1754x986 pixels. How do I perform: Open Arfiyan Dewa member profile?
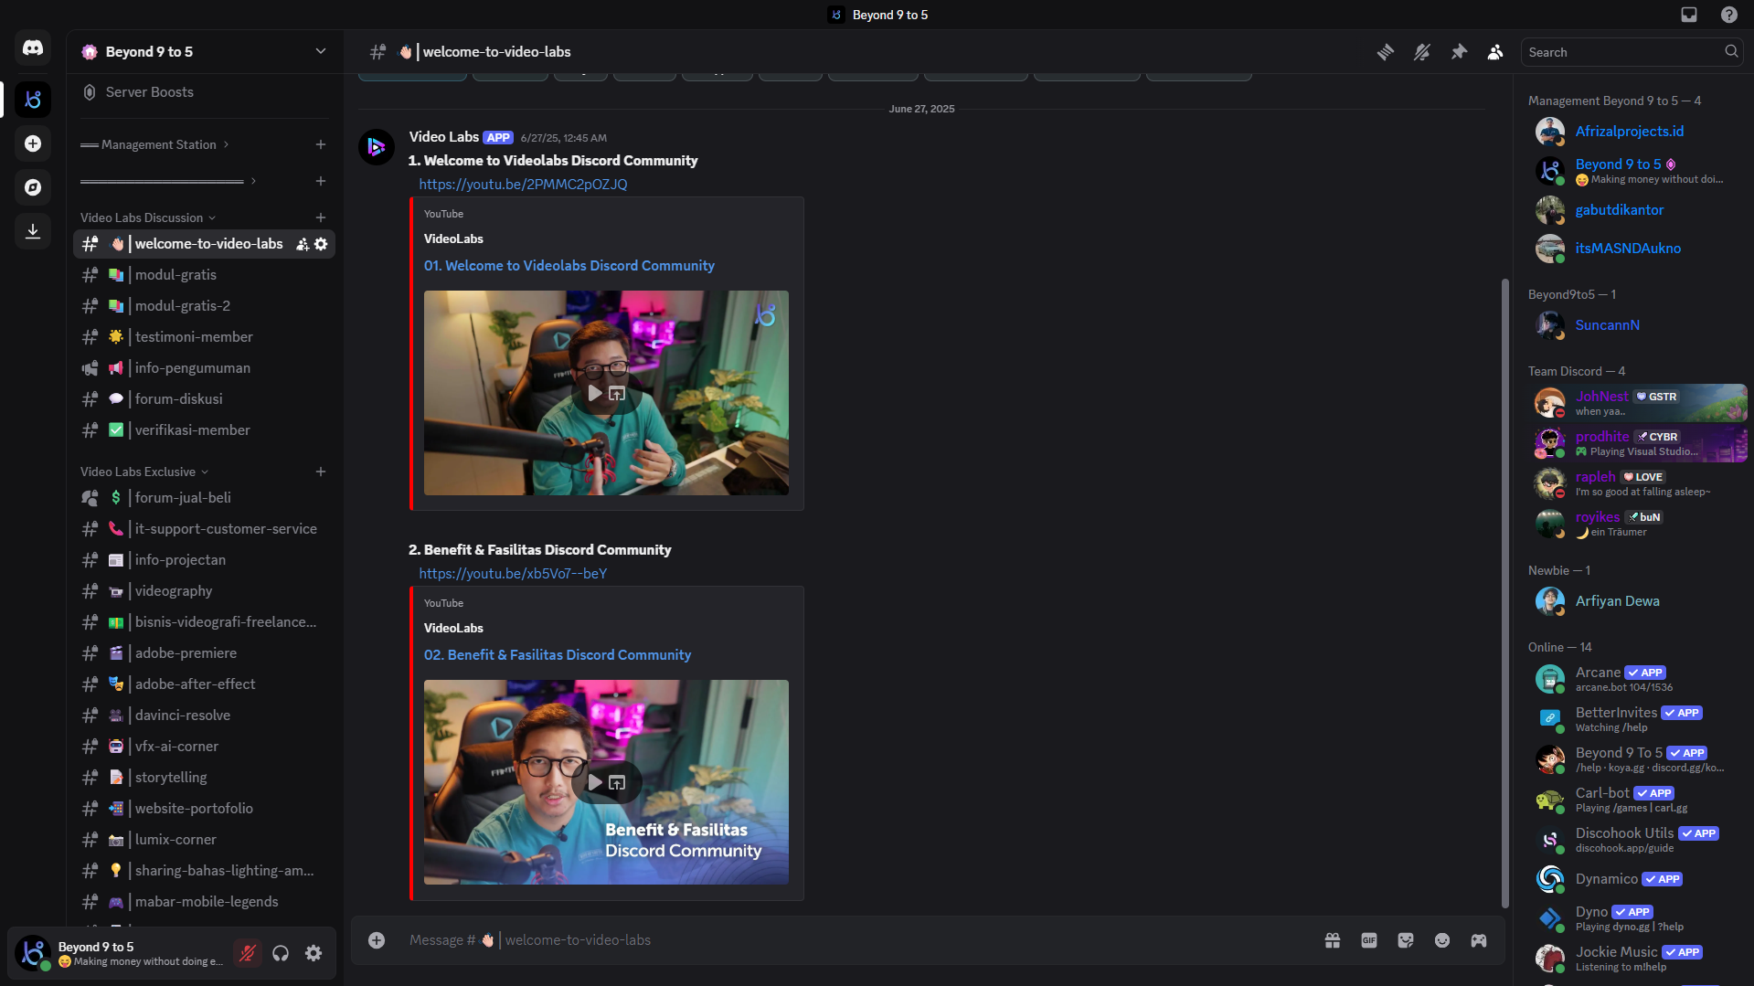pos(1637,601)
